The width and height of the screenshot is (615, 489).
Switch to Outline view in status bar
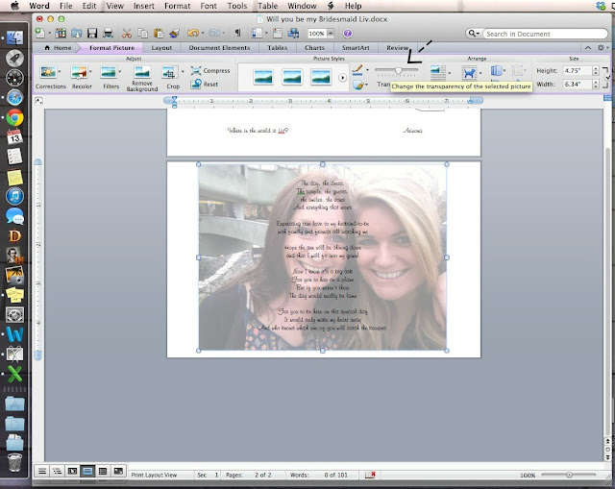[x=58, y=471]
